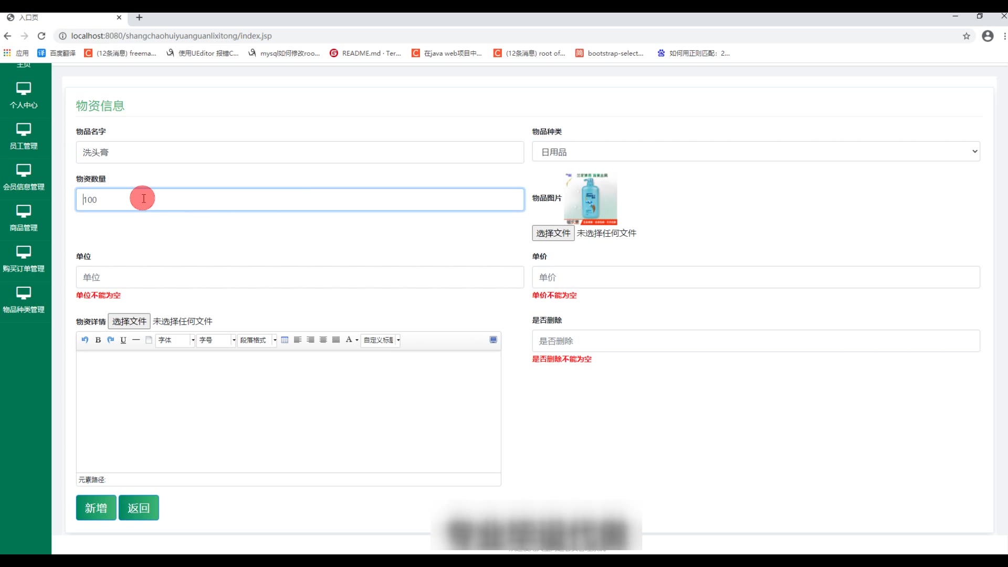The width and height of the screenshot is (1008, 567).
Task: Open the 字体 font family dropdown
Action: [x=176, y=340]
